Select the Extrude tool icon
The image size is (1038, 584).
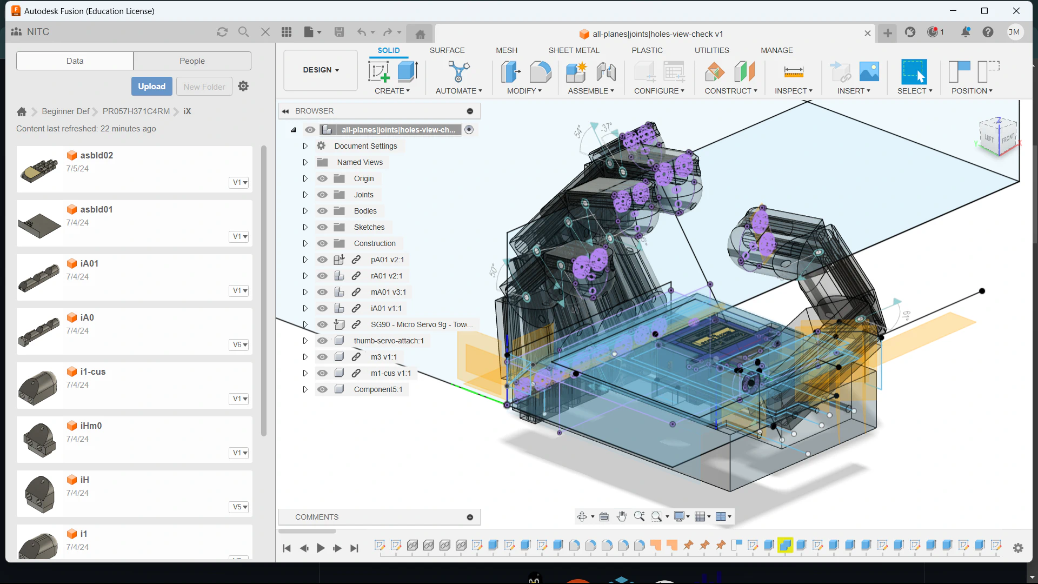click(408, 72)
